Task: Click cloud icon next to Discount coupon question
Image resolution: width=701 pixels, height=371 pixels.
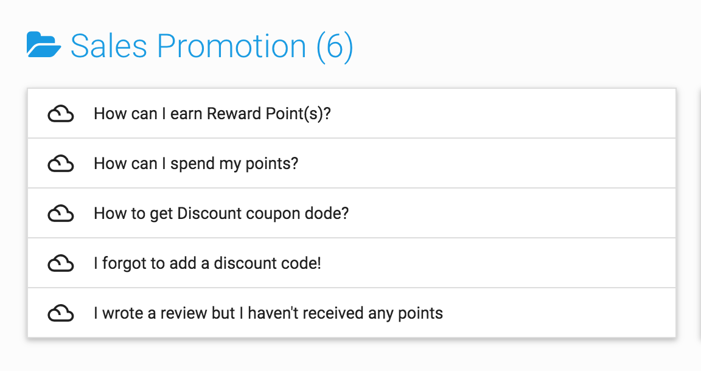Action: coord(61,213)
